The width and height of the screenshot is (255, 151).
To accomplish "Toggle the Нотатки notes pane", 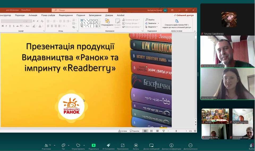I will [x=122, y=131].
